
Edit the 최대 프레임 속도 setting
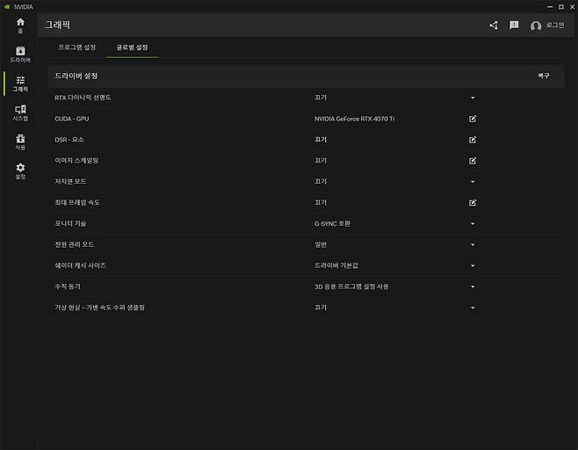(x=473, y=202)
